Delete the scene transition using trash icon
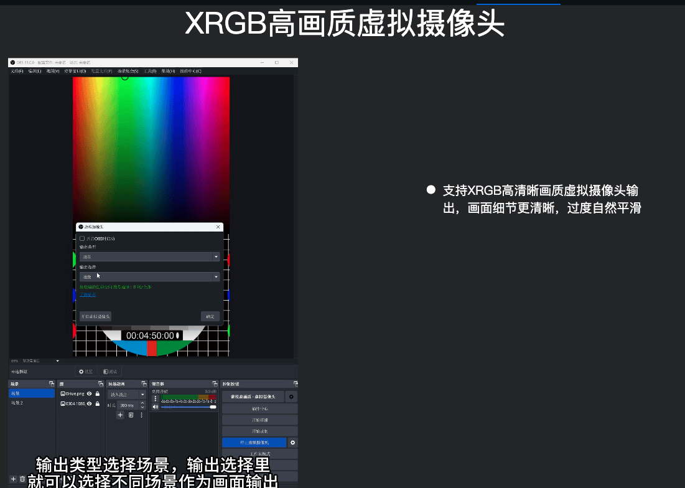Screen dimensions: 685x488 pos(131,415)
